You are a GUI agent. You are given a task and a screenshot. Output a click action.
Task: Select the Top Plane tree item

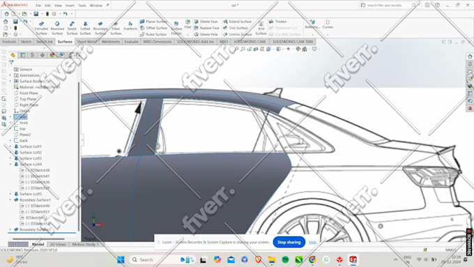click(25, 99)
